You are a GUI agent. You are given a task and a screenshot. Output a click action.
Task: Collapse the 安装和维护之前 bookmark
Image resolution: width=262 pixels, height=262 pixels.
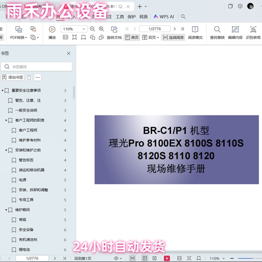click(x=6, y=150)
